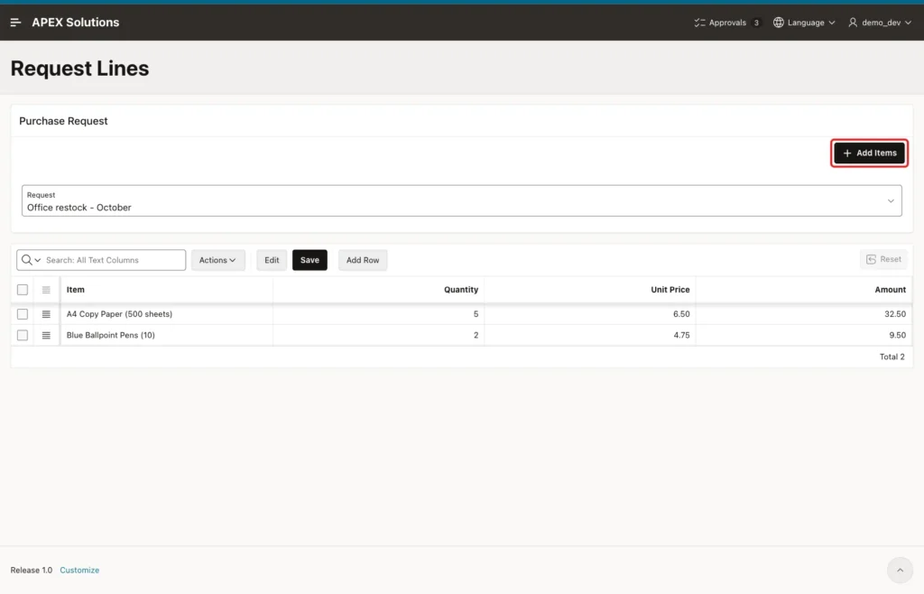
Task: Open the search column selector chevron
Action: click(38, 260)
